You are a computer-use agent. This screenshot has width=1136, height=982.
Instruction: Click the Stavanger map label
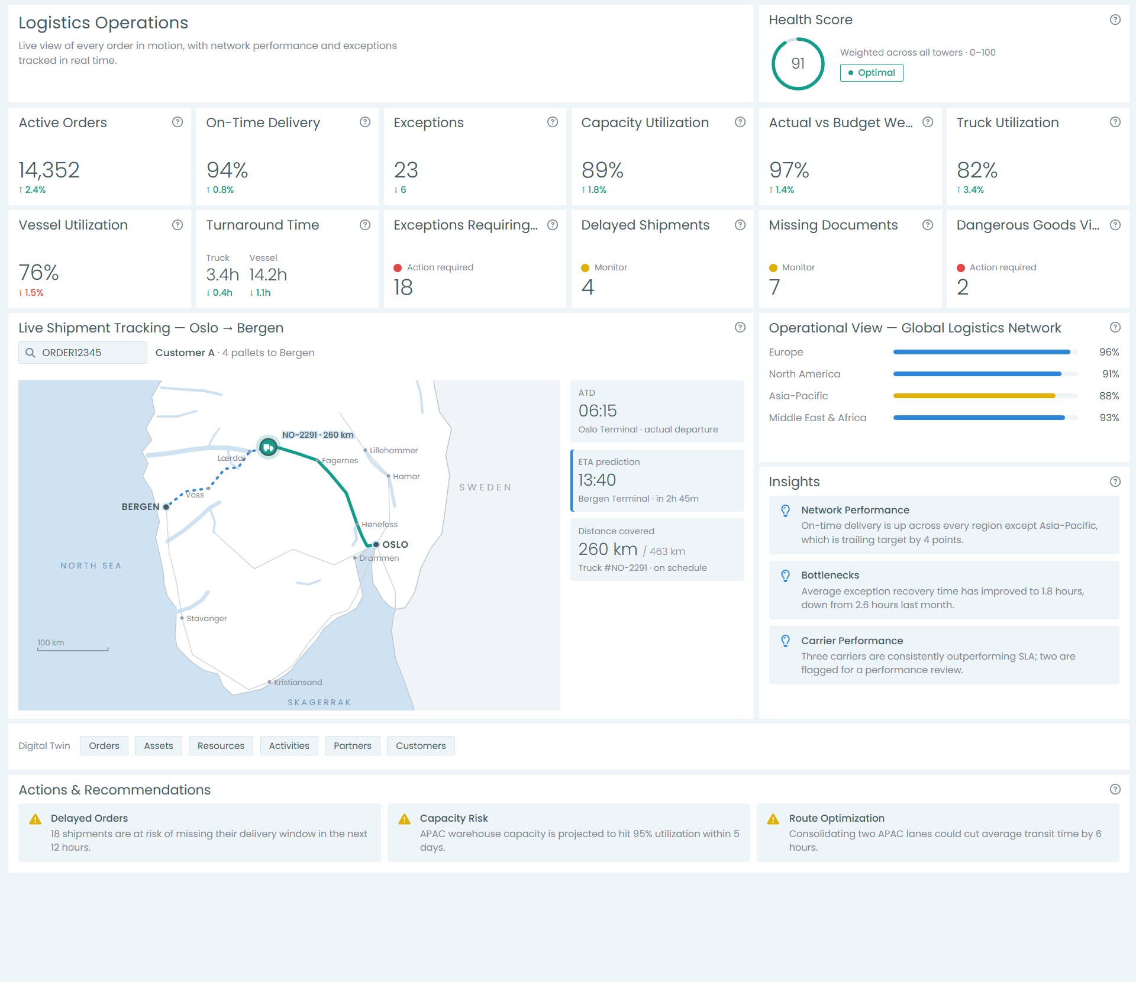(x=206, y=618)
